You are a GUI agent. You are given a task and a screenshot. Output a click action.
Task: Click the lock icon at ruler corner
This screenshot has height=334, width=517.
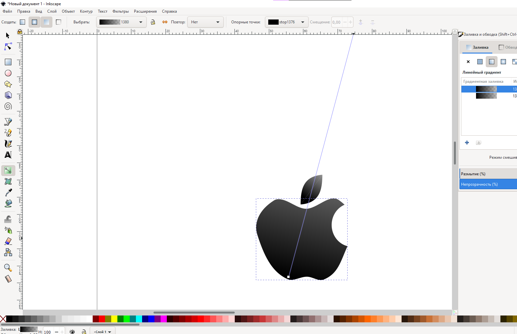[x=20, y=31]
